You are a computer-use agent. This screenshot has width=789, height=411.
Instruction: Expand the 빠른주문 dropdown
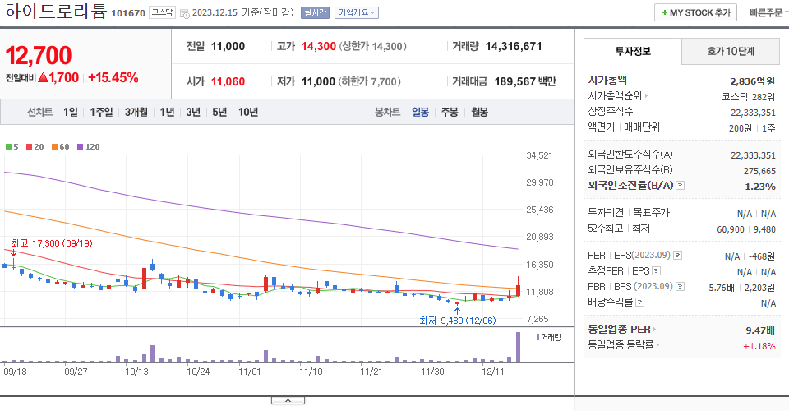click(768, 12)
